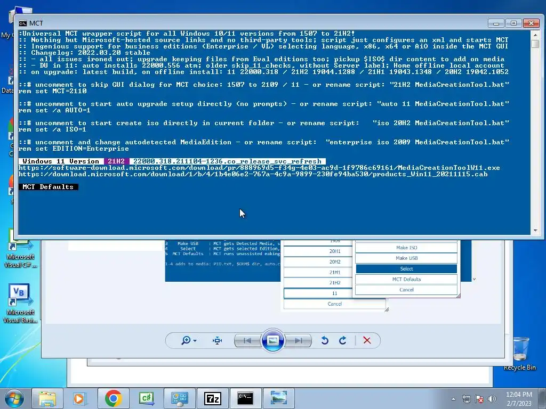Click the products_Win11_20211115.cab URL line
546x409 pixels.
(x=253, y=174)
